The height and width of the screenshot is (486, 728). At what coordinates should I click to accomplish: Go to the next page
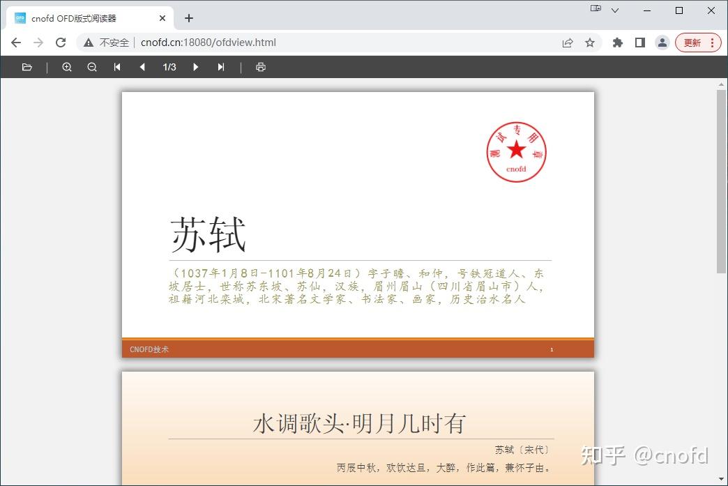click(x=195, y=67)
